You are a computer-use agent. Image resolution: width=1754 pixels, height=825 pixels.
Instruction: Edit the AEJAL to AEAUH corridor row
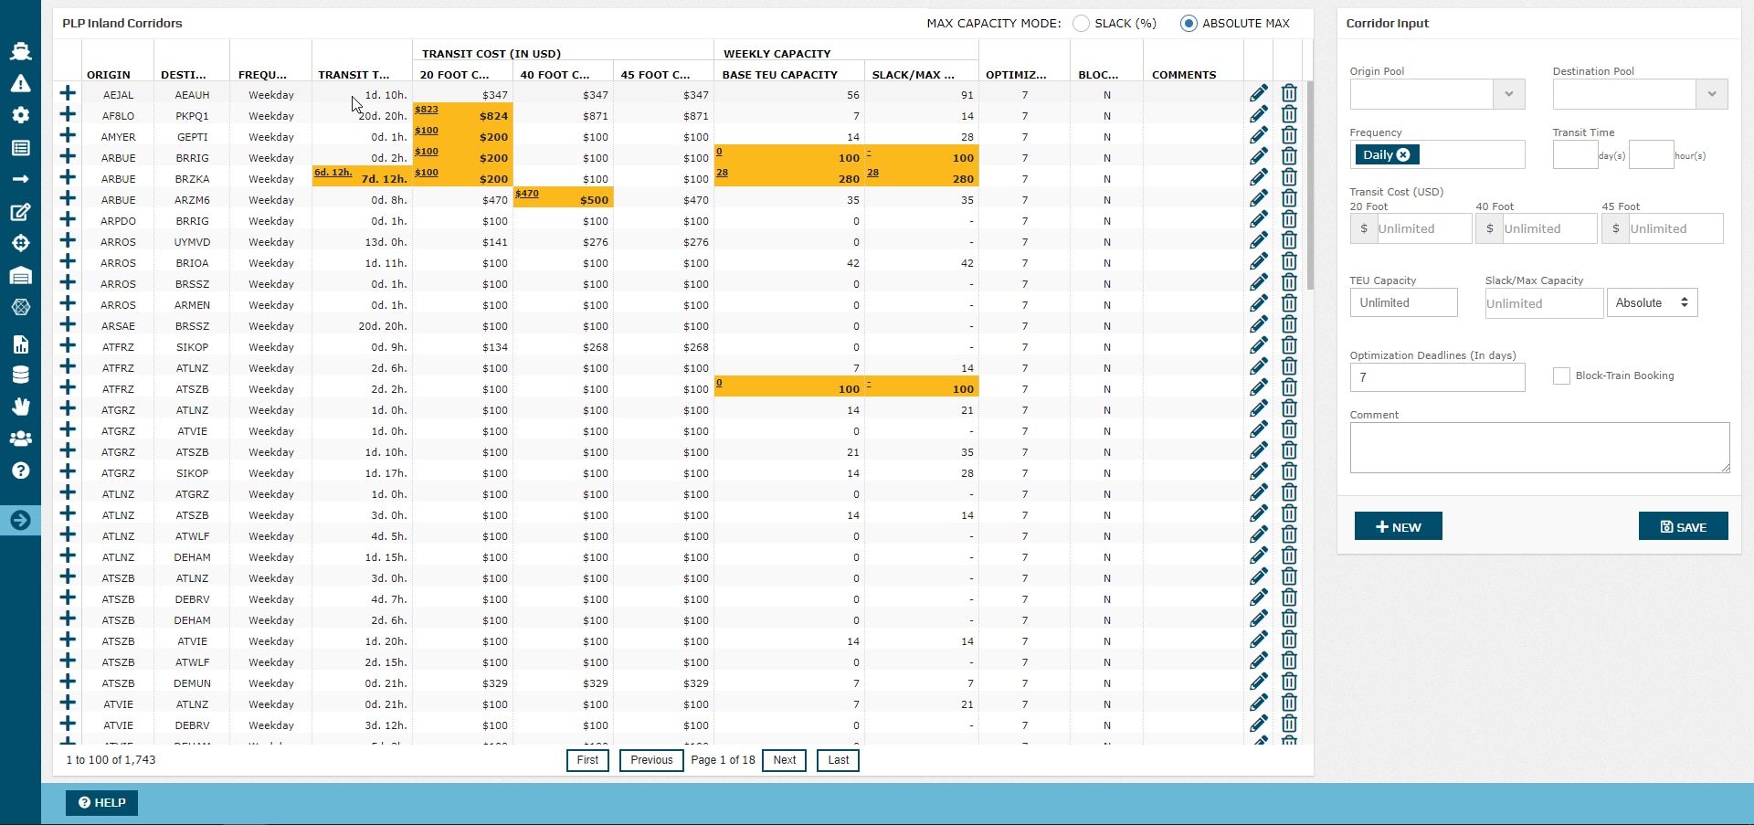[1259, 94]
